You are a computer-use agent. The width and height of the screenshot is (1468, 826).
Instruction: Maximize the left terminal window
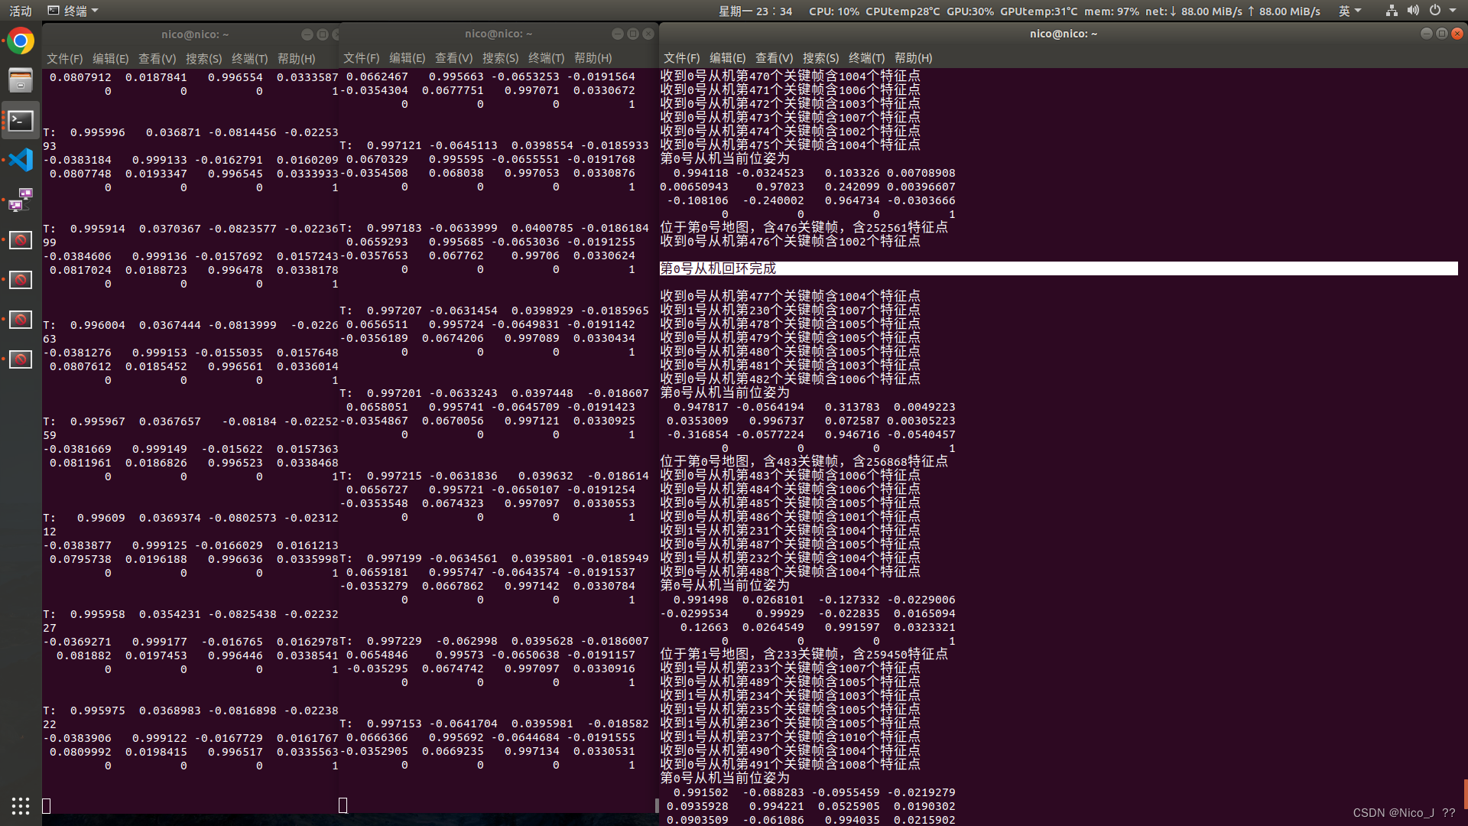pyautogui.click(x=323, y=34)
